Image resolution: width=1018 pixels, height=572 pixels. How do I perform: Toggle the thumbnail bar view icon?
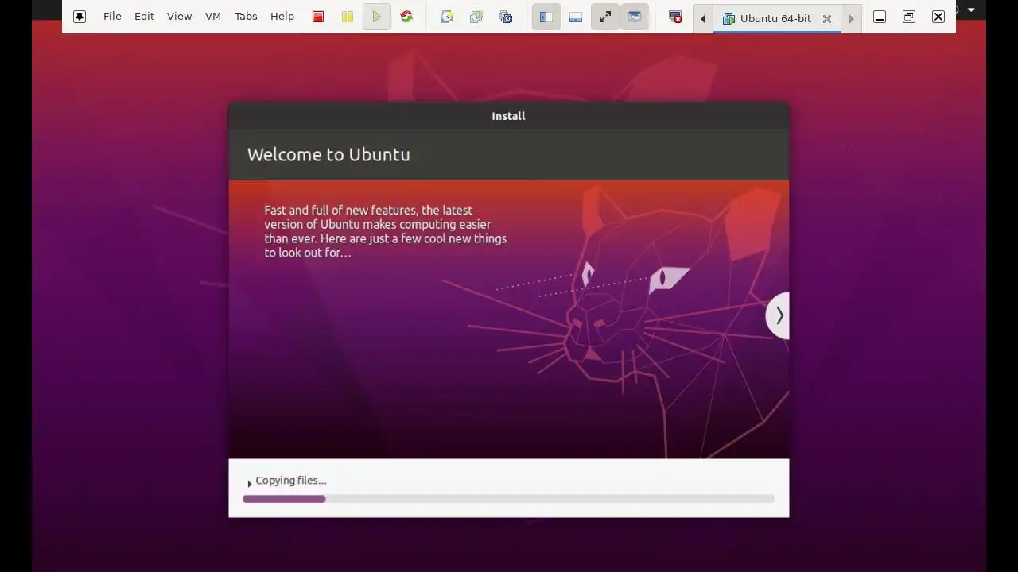click(x=576, y=17)
